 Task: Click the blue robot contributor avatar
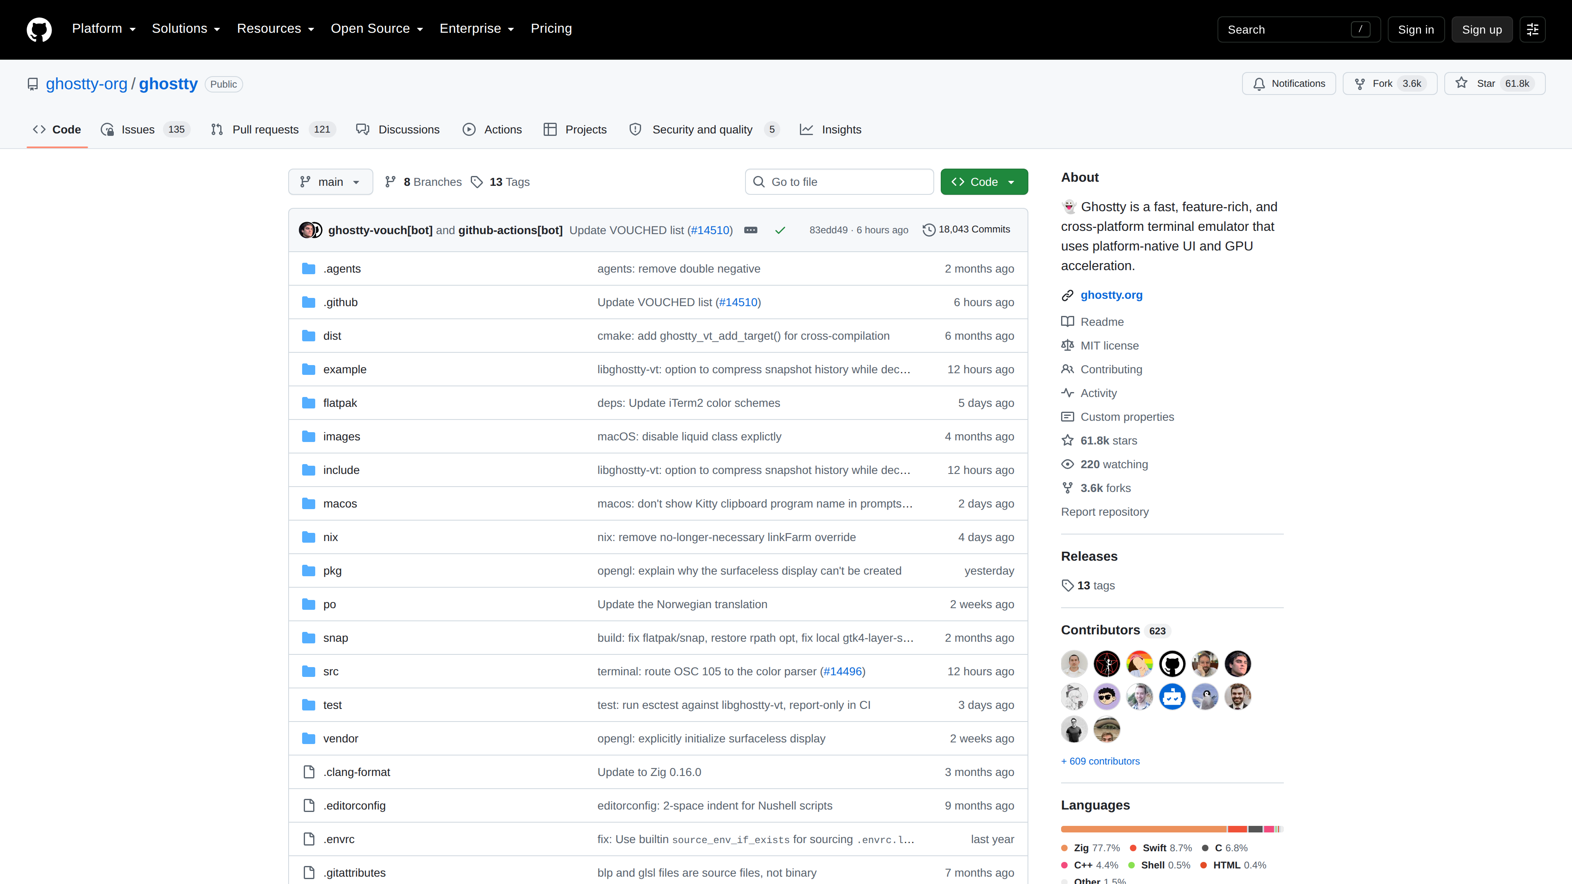pyautogui.click(x=1172, y=697)
